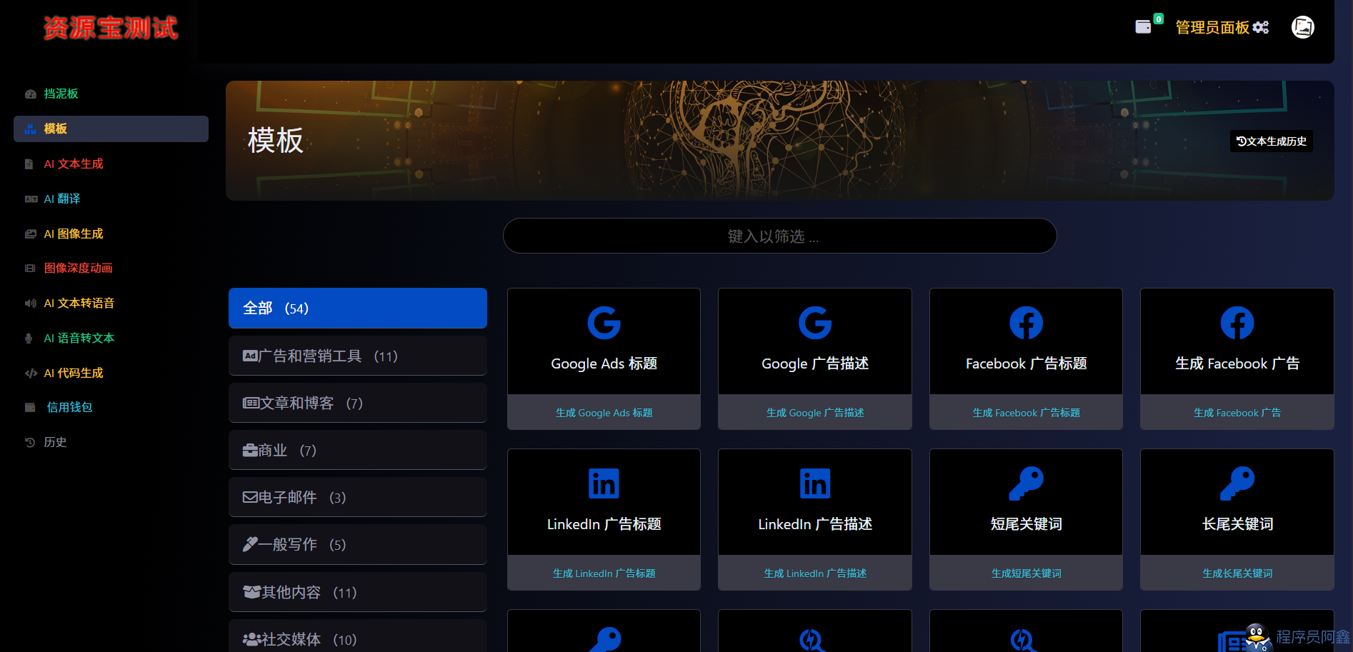
Task: Click the LinkedIn icon on LinkedIn 广告描述 card
Action: 815,483
